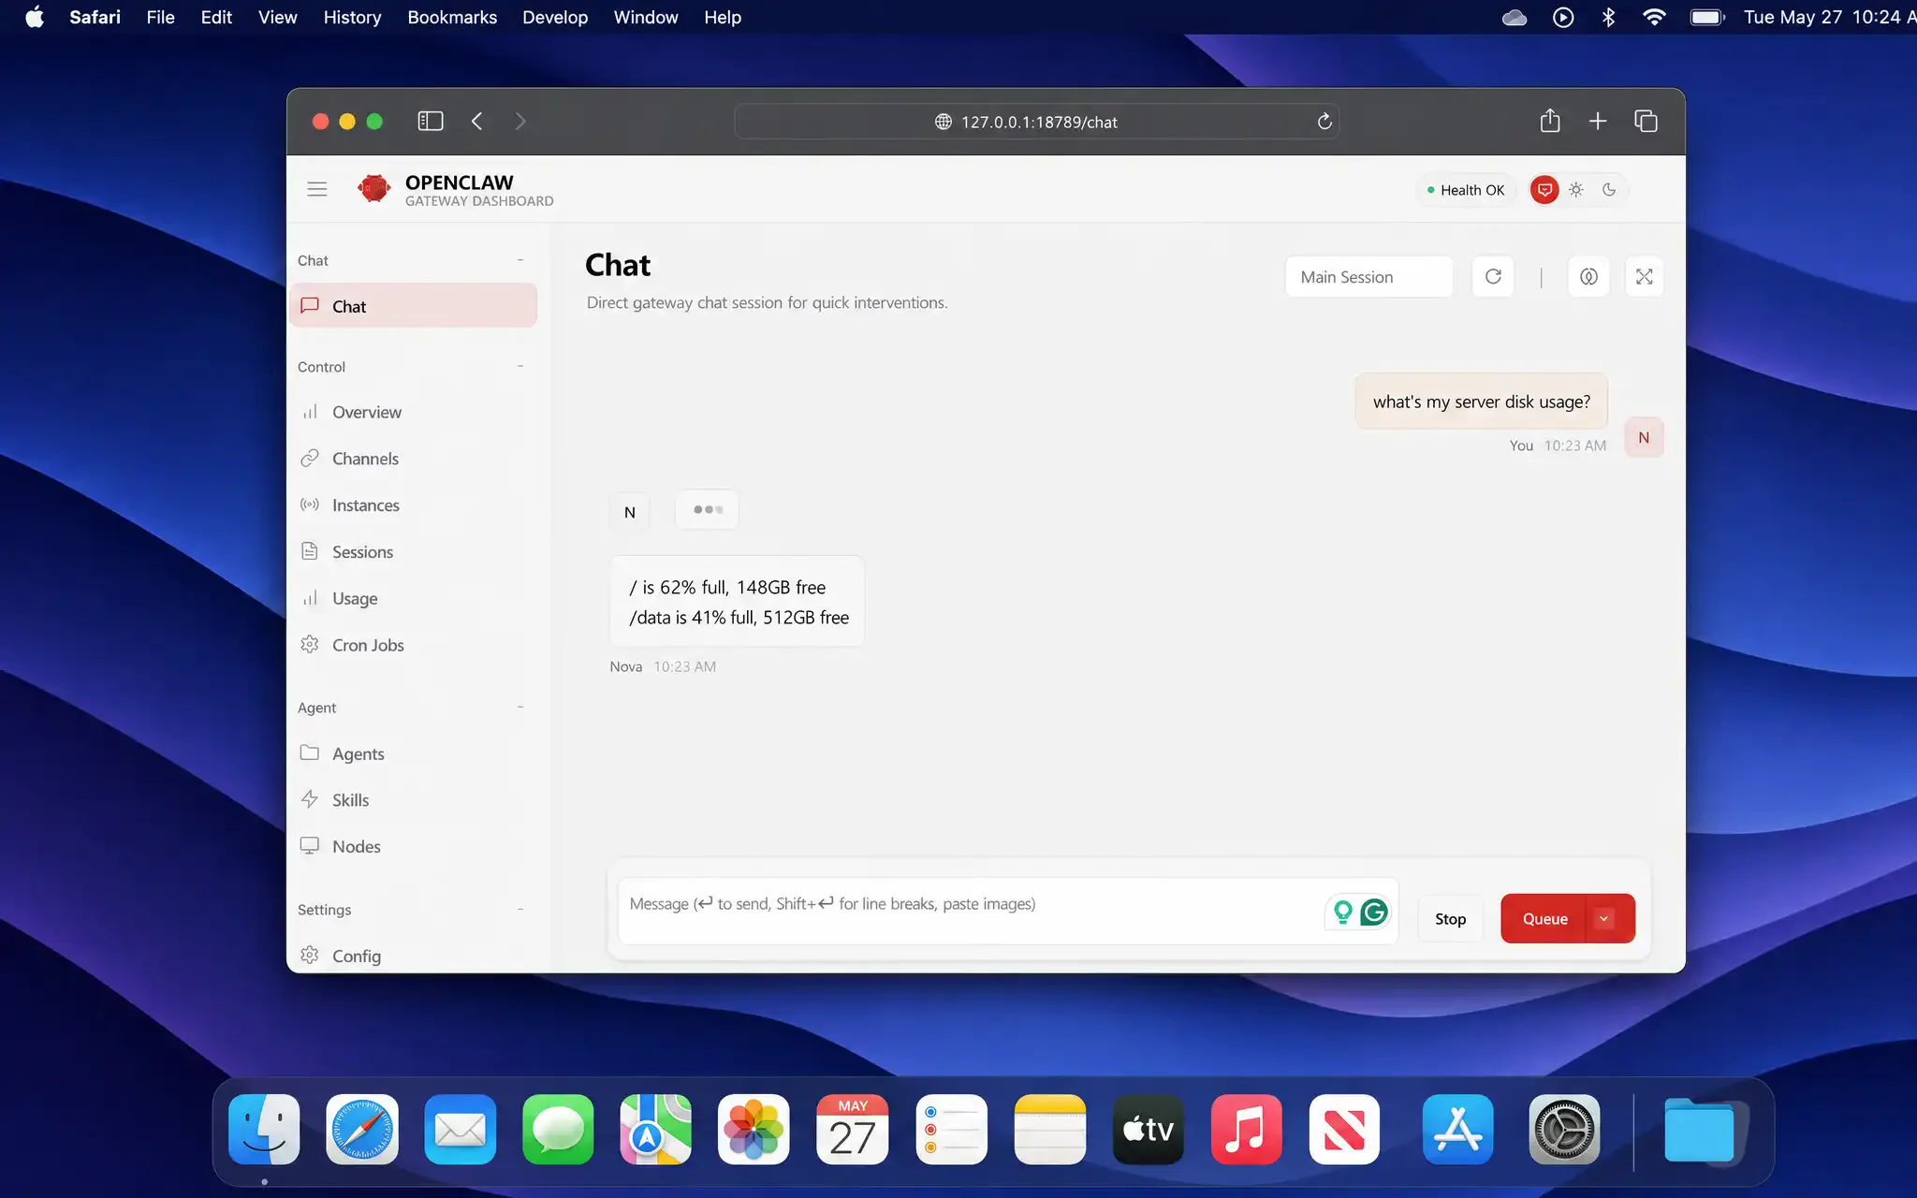Image resolution: width=1917 pixels, height=1198 pixels.
Task: Collapse the Control sidebar section
Action: tap(520, 367)
